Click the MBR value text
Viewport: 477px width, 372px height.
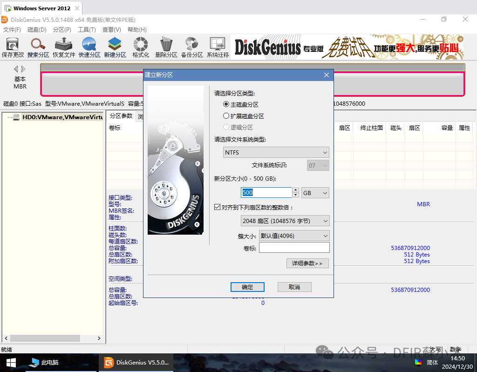423,204
